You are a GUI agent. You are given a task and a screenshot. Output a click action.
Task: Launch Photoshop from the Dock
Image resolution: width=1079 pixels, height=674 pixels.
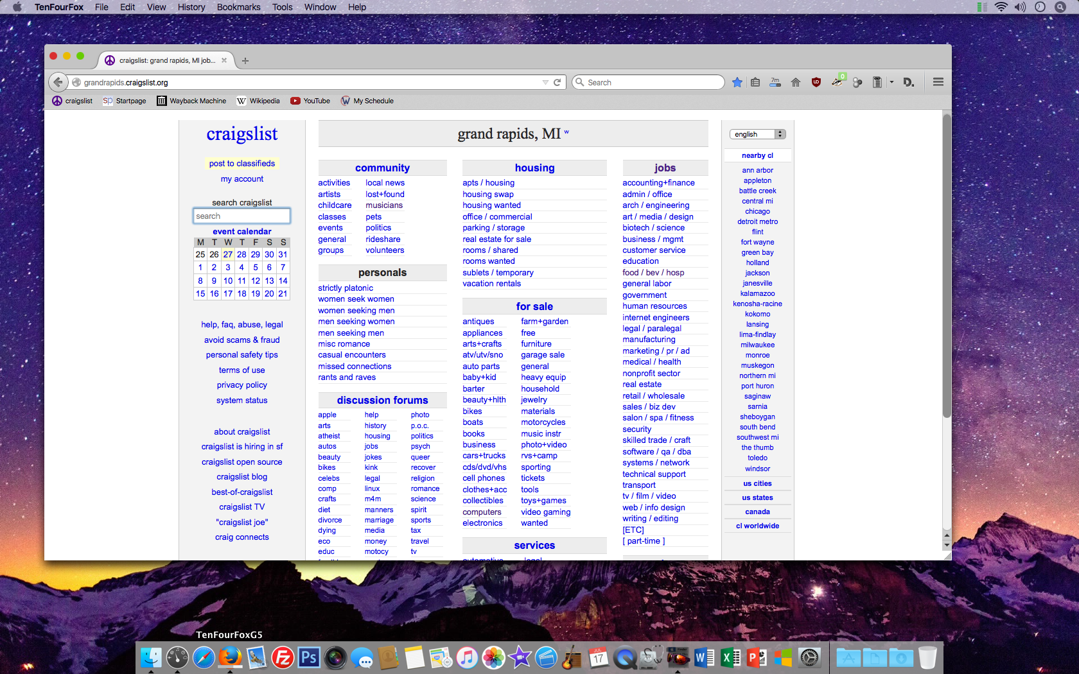pyautogui.click(x=309, y=658)
